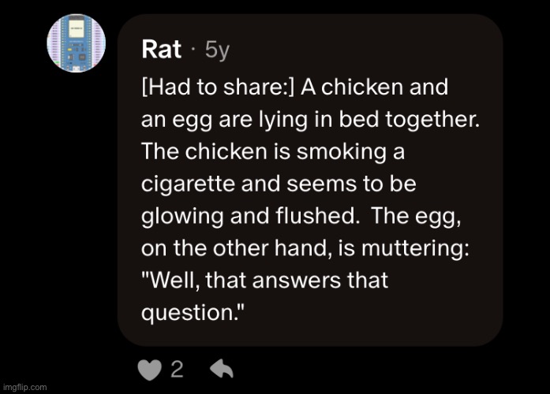The height and width of the screenshot is (394, 550).
Task: Click the word "muttering:" in the comment
Action: (x=415, y=248)
